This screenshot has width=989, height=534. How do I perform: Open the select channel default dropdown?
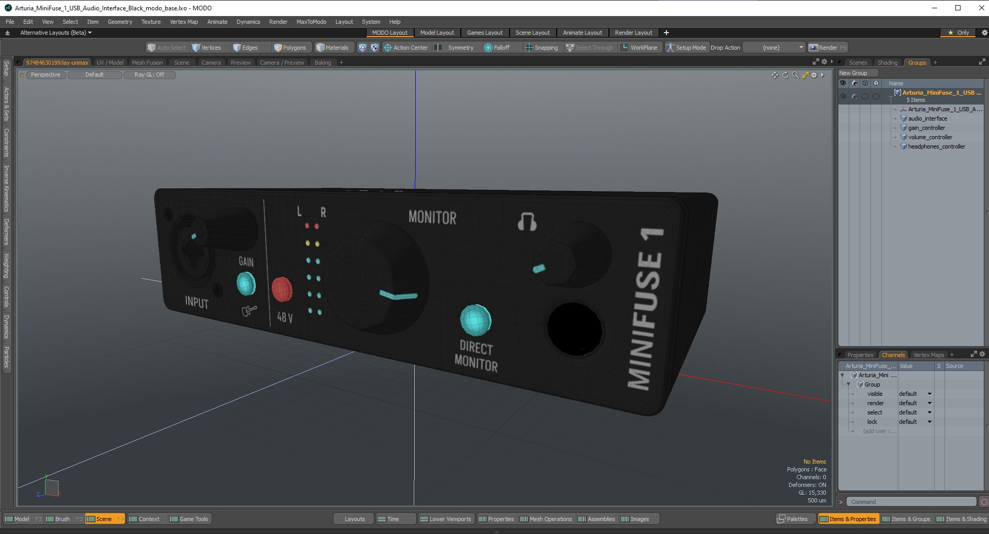tap(915, 412)
